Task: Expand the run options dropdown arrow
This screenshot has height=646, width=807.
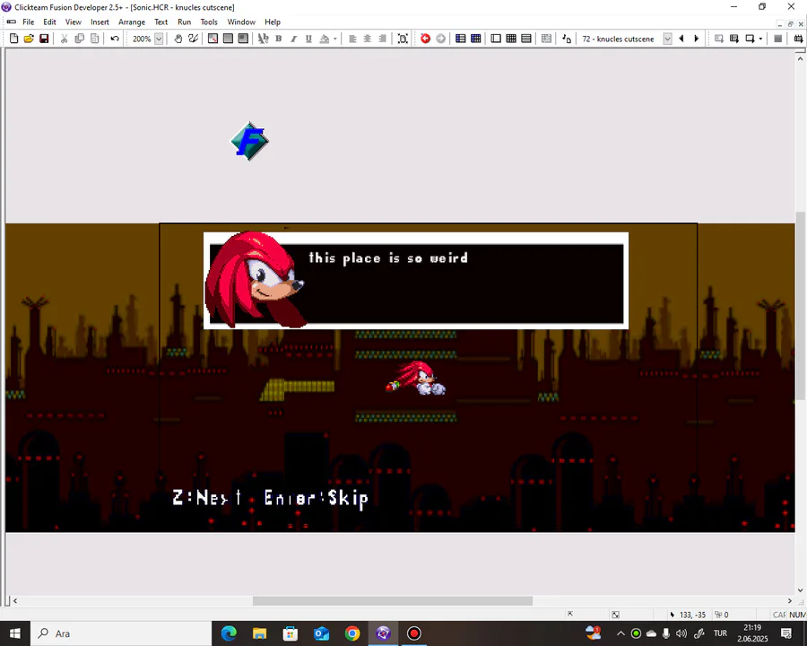Action: click(x=760, y=39)
